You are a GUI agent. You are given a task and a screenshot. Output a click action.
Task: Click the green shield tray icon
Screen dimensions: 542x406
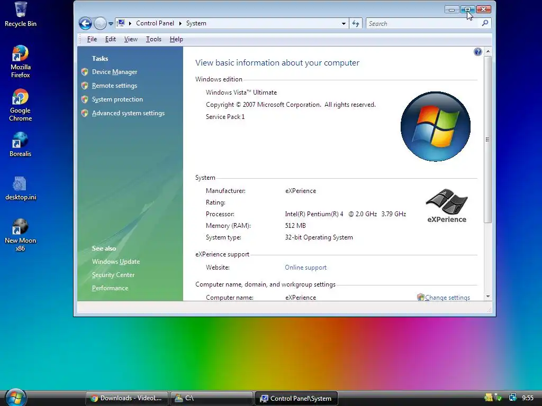point(498,398)
